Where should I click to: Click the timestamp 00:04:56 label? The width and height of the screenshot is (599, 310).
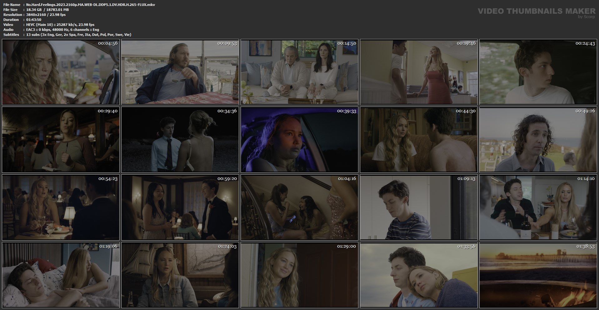108,43
